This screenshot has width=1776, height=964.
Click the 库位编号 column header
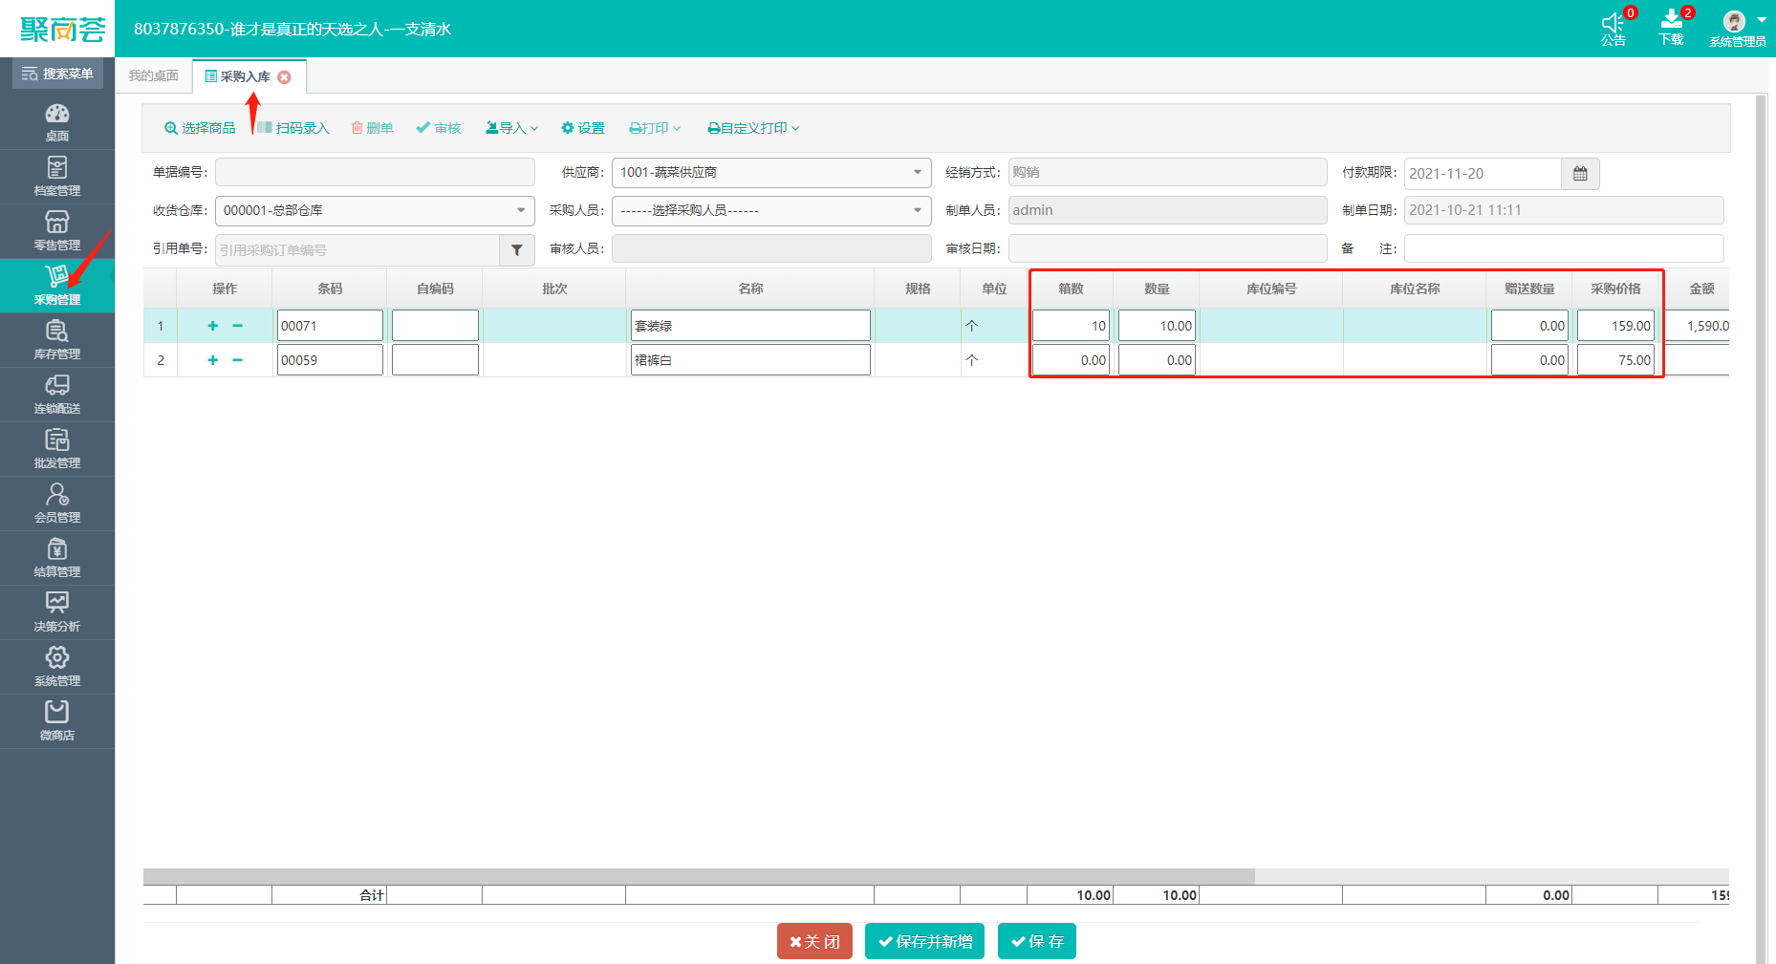(1271, 289)
